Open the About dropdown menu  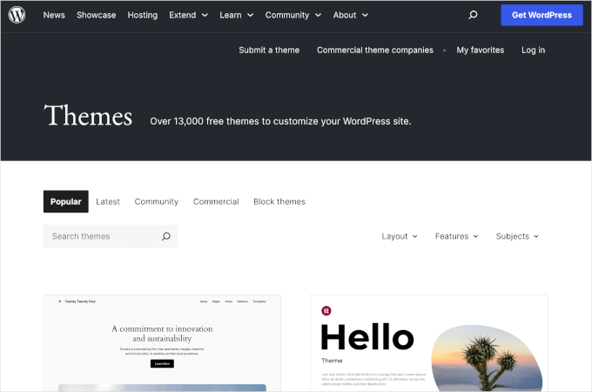click(x=350, y=15)
